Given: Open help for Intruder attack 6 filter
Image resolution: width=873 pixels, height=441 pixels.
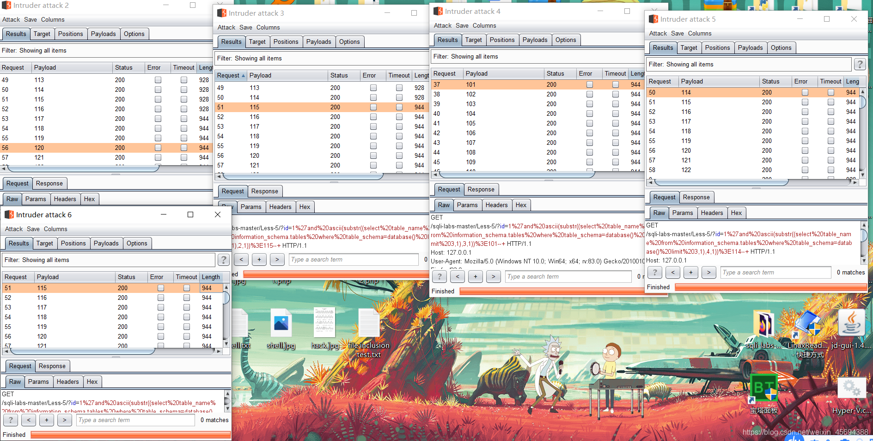Looking at the screenshot, I should click(x=224, y=260).
